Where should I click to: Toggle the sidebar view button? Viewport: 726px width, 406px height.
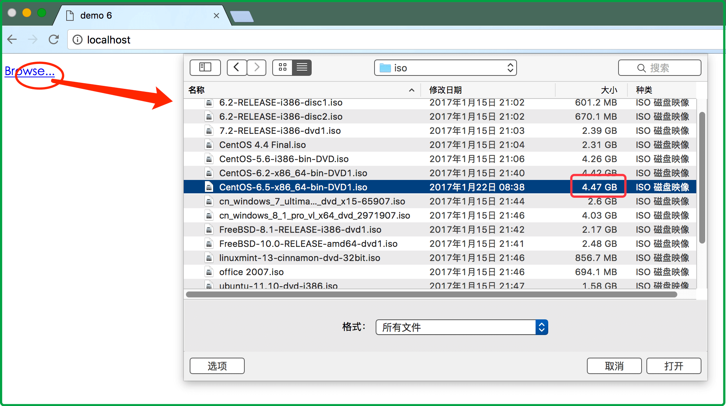tap(205, 68)
